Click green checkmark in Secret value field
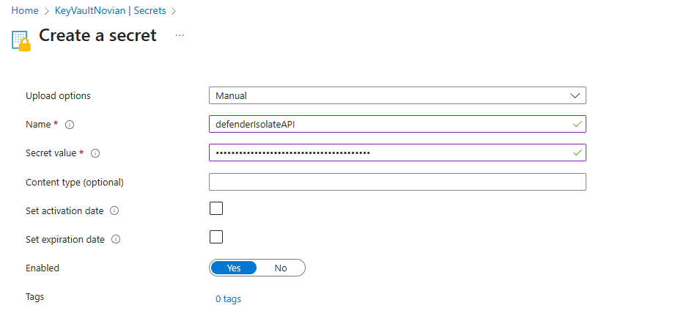Viewport: 678px width, 319px height. tap(577, 153)
